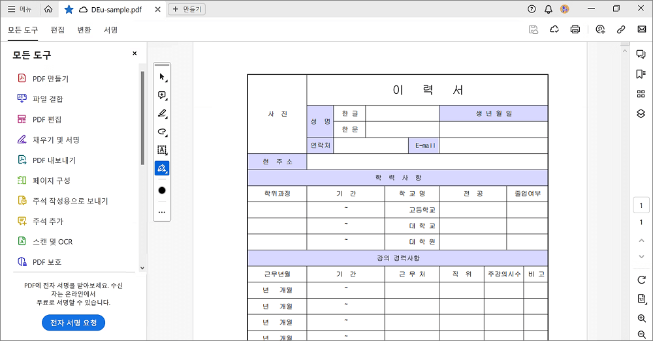The width and height of the screenshot is (653, 341).
Task: Go to the previous page arrow
Action: 641,241
